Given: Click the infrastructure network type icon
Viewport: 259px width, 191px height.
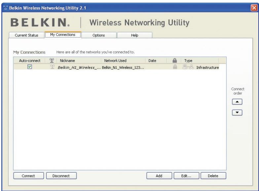Looking at the screenshot, I should [x=188, y=67].
